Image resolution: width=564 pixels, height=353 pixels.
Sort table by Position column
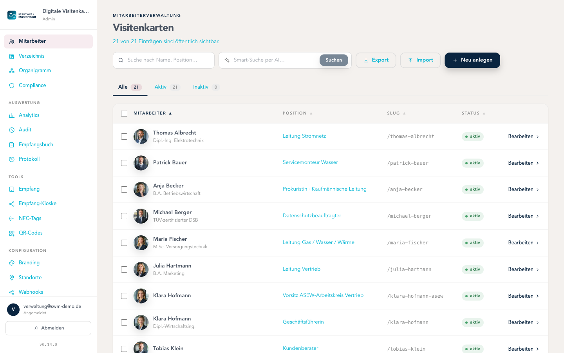pyautogui.click(x=297, y=113)
